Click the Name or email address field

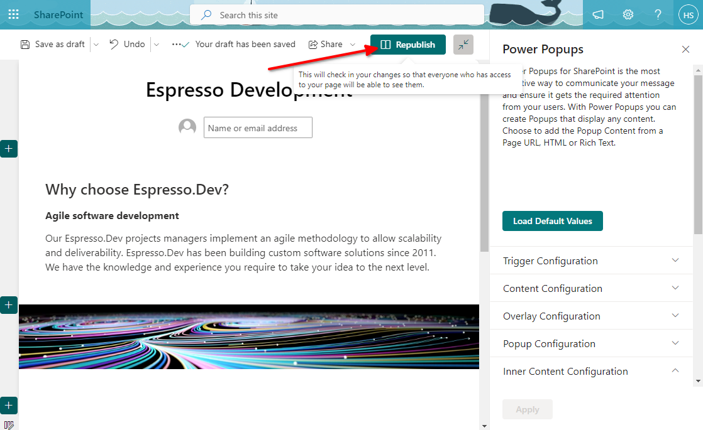(x=258, y=127)
